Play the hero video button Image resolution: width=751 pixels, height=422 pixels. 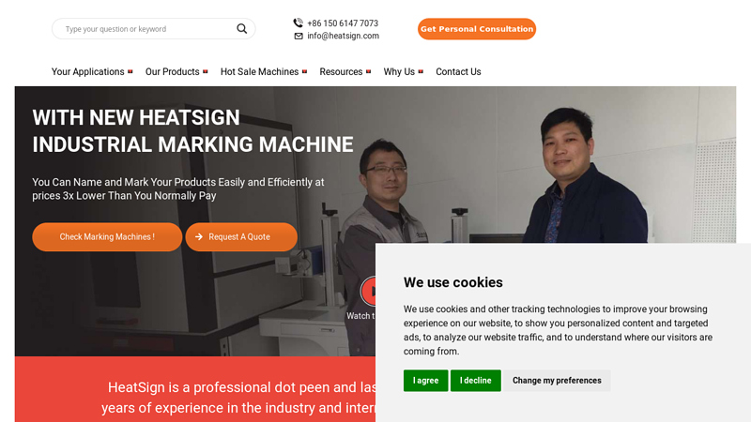click(x=369, y=291)
